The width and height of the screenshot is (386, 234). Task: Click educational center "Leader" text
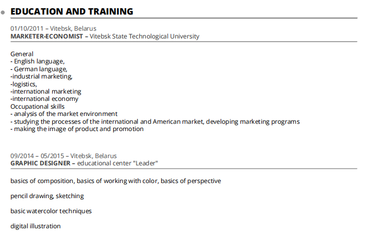coord(118,163)
